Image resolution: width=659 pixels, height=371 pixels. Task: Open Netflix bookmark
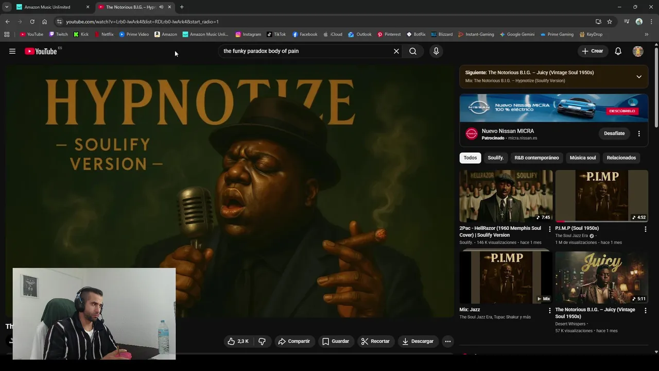(x=104, y=35)
